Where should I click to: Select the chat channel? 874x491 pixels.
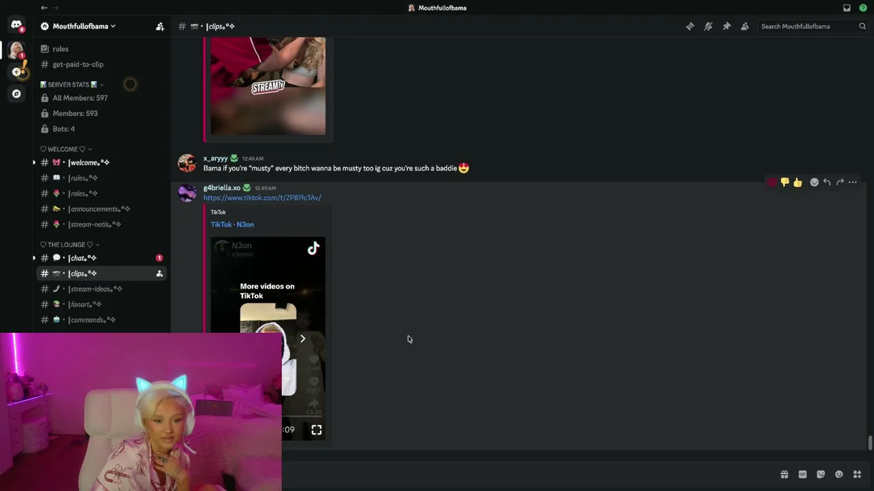pyautogui.click(x=102, y=258)
